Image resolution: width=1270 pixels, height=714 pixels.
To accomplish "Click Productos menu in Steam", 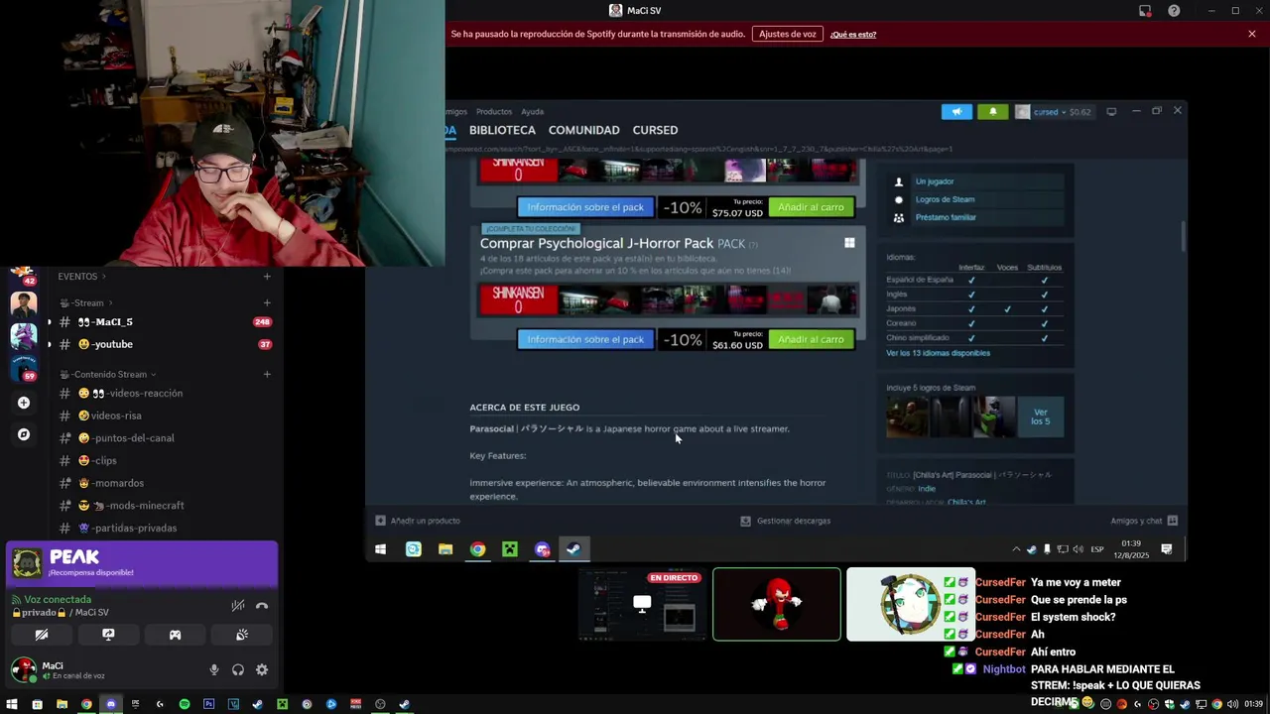I will point(494,112).
